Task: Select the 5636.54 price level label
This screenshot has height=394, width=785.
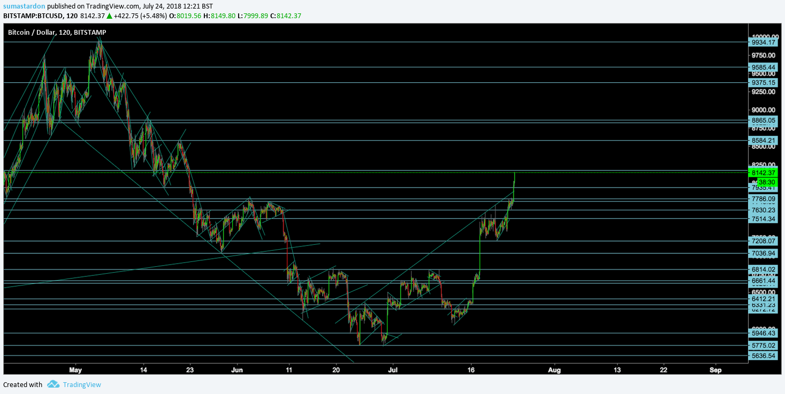Action: [764, 356]
